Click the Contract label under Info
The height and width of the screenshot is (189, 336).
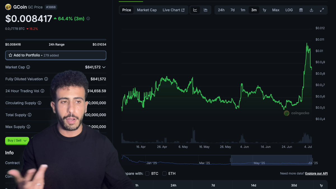tap(13, 163)
